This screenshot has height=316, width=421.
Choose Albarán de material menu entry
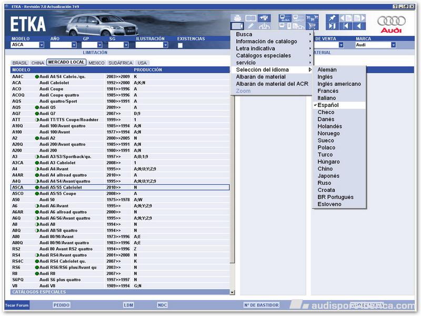tap(271, 77)
